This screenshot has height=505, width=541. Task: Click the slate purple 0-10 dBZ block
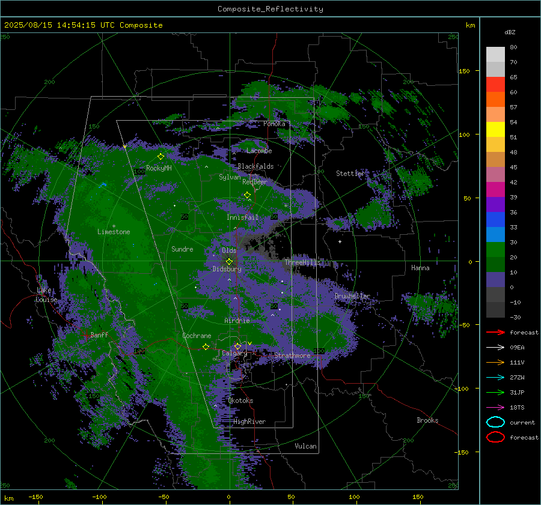[495, 280]
